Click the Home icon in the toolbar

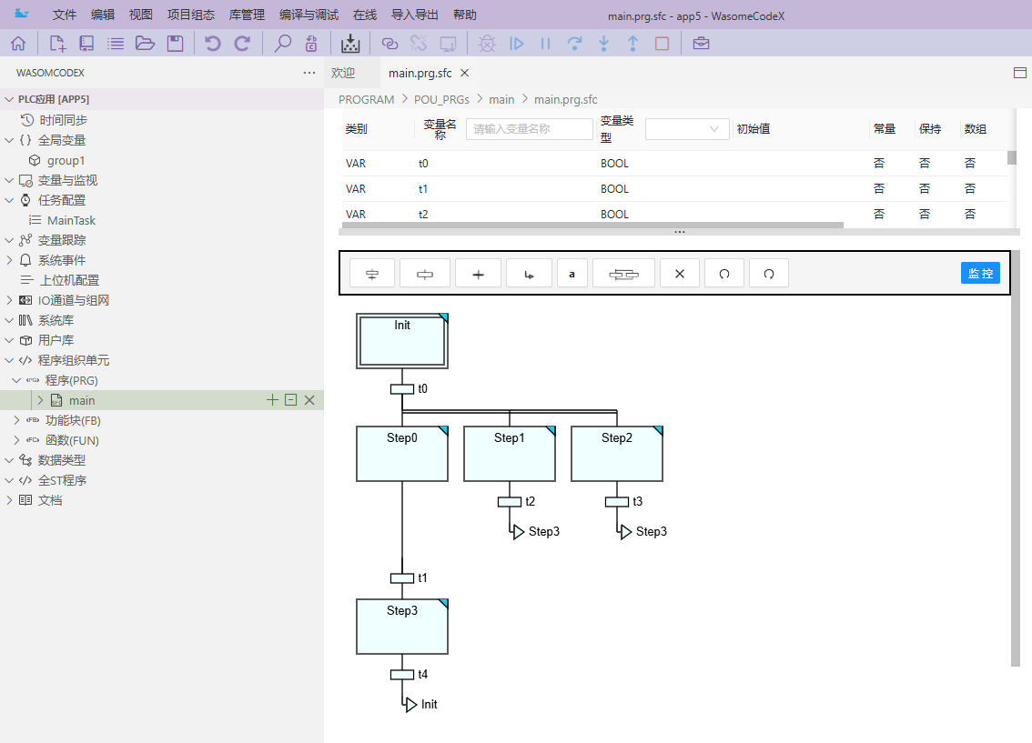click(x=18, y=44)
